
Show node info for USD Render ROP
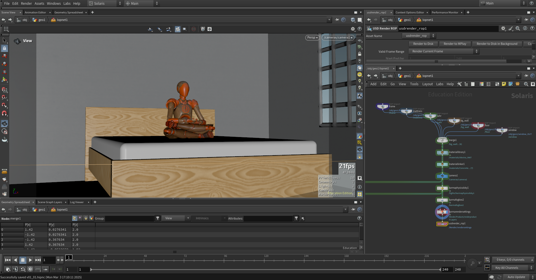click(525, 28)
